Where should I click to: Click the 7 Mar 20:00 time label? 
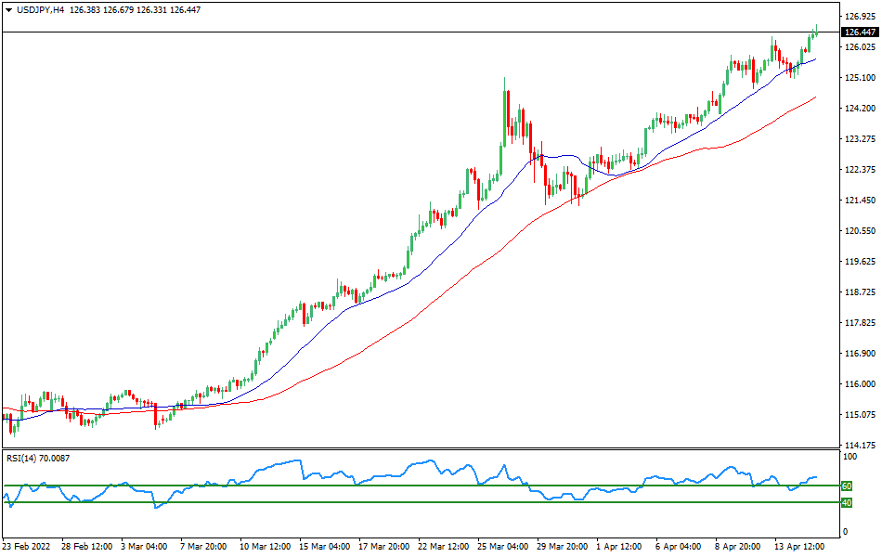pos(203,546)
